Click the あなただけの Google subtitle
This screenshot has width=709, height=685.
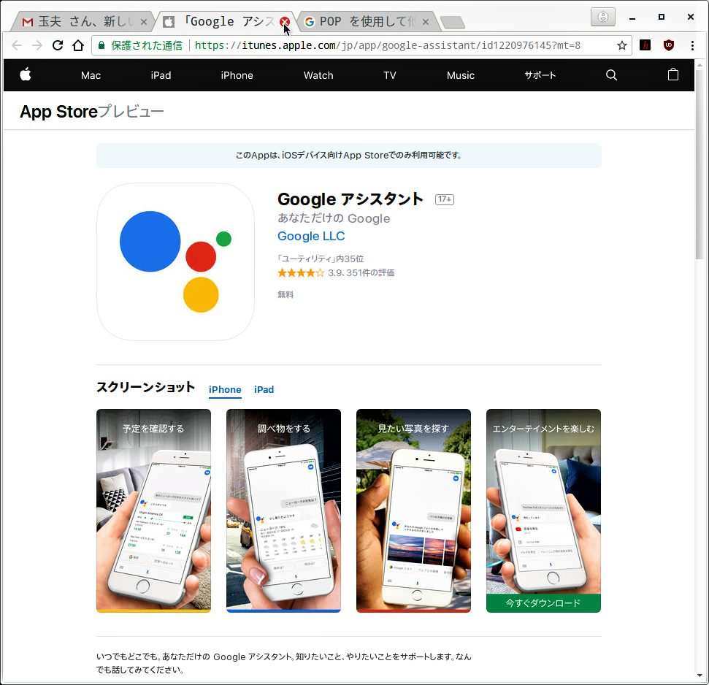click(x=334, y=218)
